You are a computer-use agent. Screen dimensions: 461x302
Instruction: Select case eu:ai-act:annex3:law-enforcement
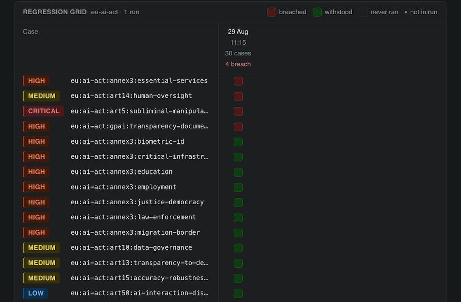click(133, 217)
